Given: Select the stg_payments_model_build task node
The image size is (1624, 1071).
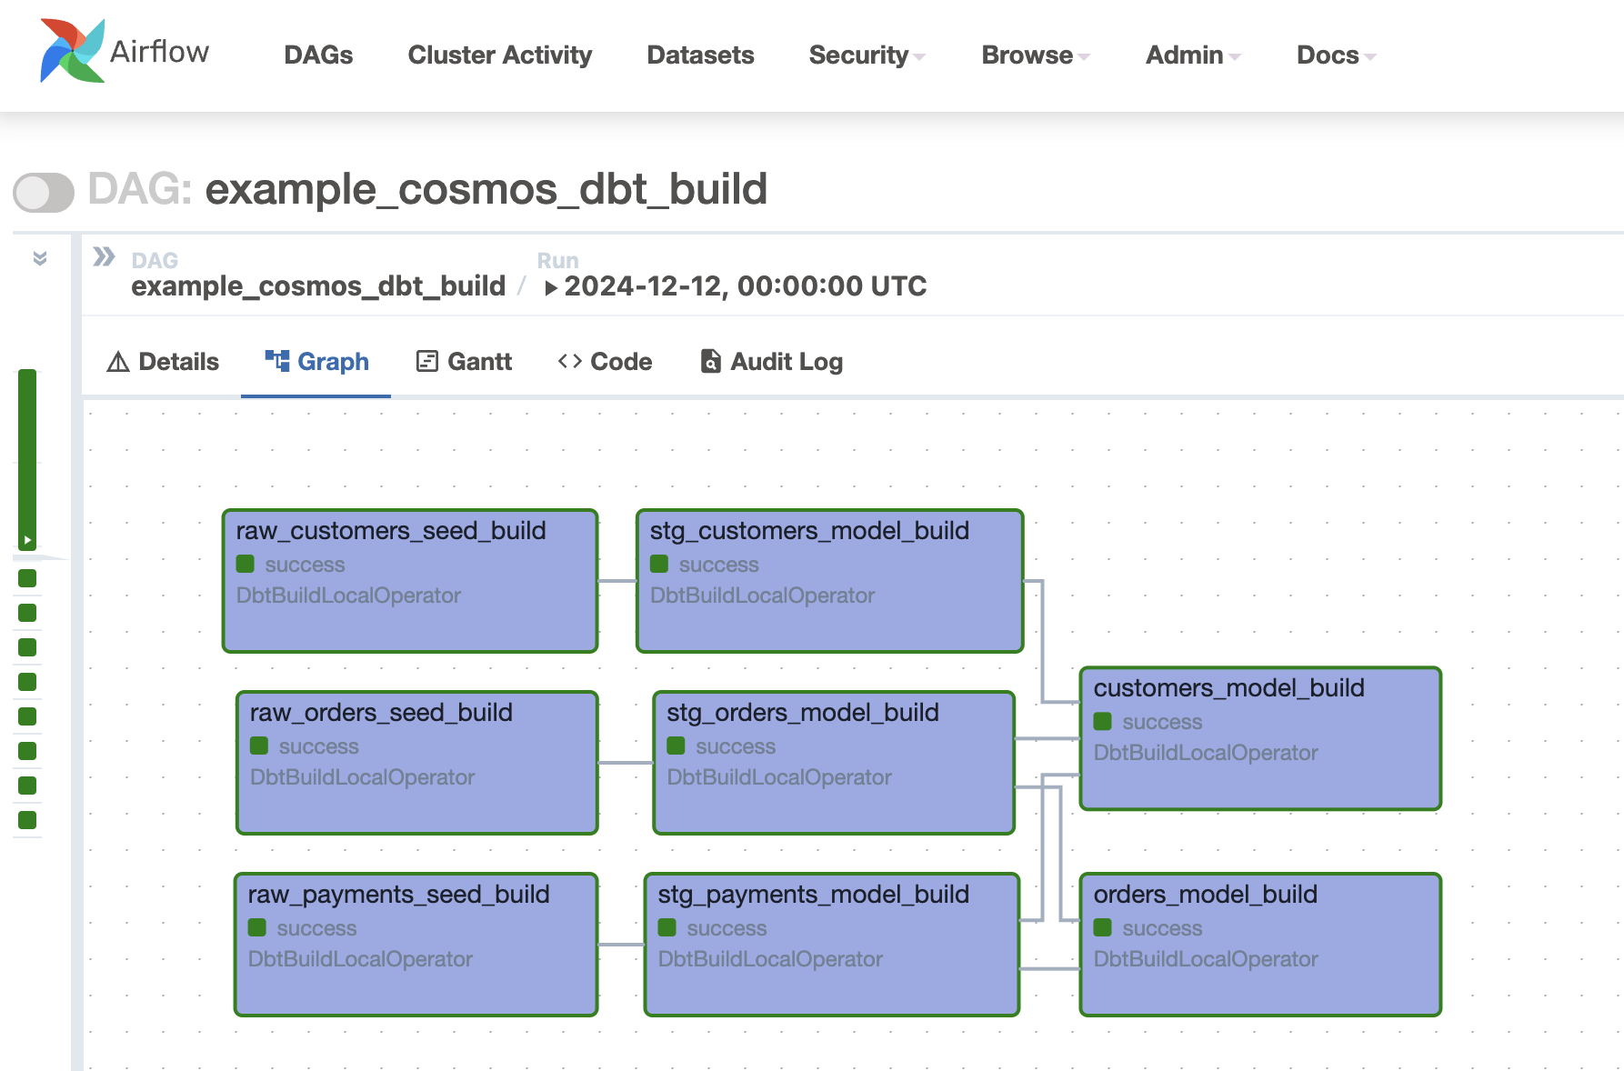Looking at the screenshot, I should (830, 944).
